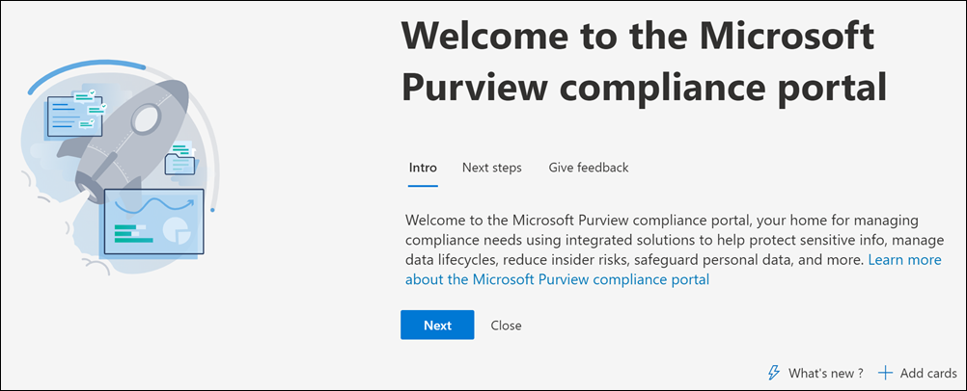
Task: Dismiss the welcome banner with Close
Action: (x=507, y=326)
